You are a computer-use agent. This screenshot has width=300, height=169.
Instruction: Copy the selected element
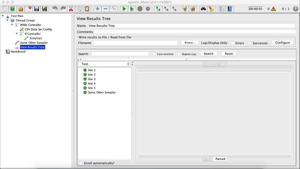tap(79, 9)
